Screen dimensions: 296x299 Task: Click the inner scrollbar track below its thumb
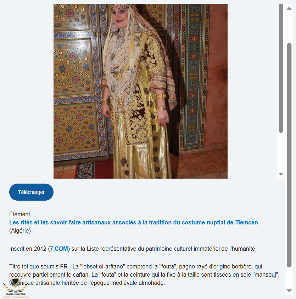pyautogui.click(x=281, y=152)
